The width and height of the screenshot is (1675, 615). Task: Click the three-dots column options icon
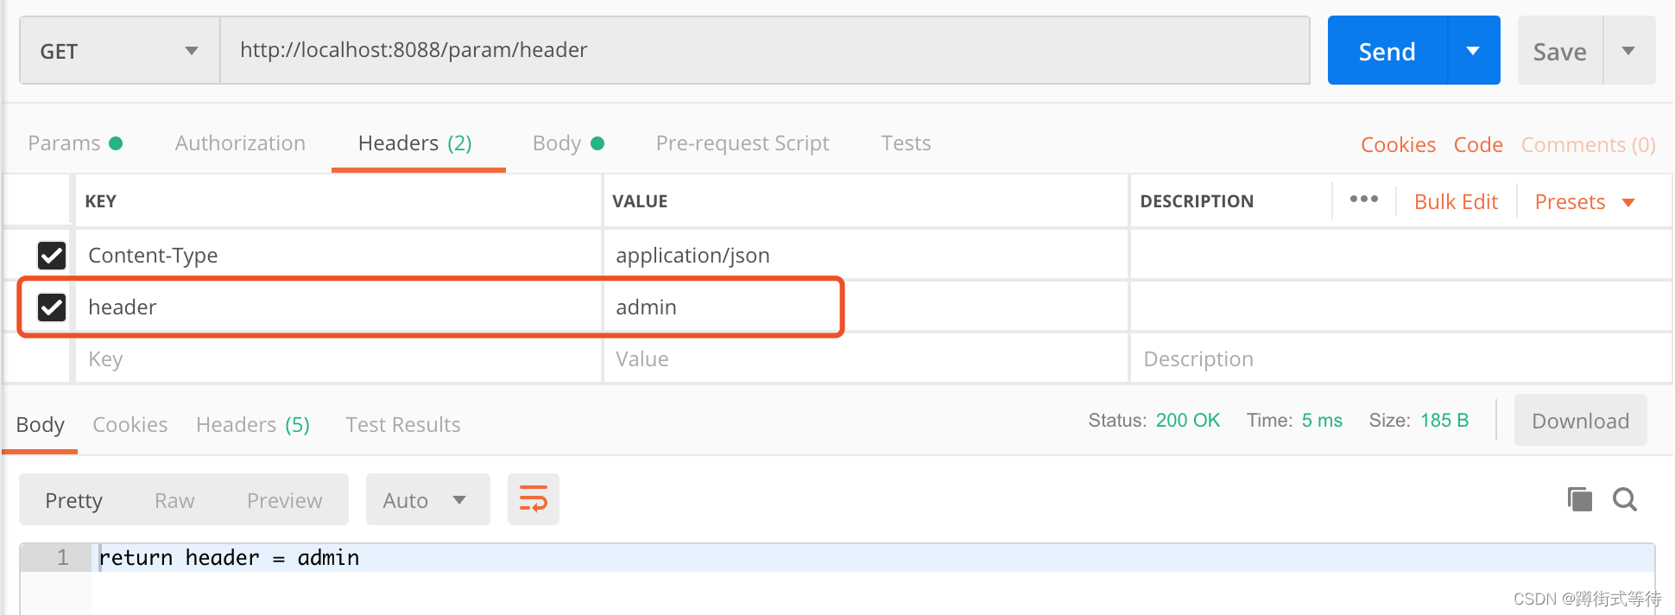(1363, 200)
